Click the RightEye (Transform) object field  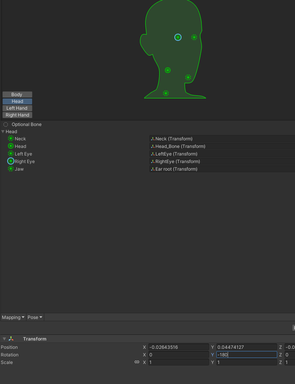(222, 162)
